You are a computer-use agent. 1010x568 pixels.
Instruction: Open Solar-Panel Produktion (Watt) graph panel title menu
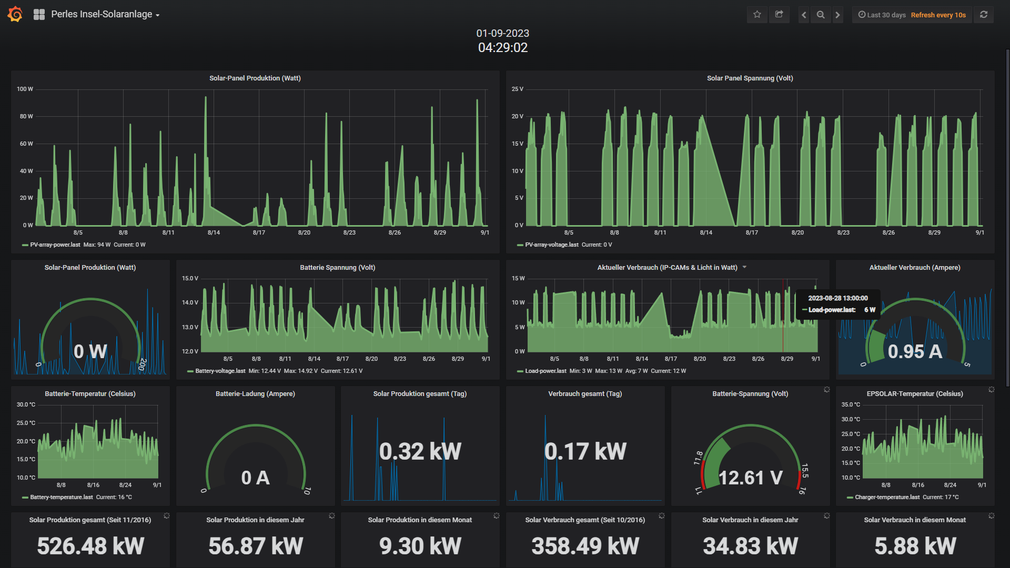pos(255,78)
